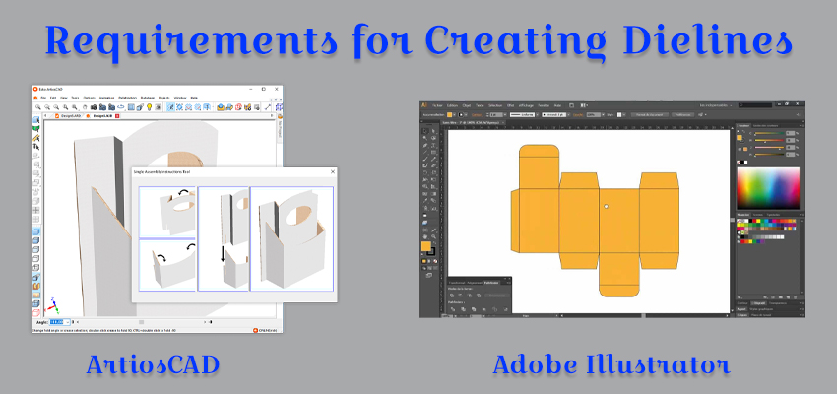Select the Rotate tool in Illustrator
The width and height of the screenshot is (837, 394).
click(x=425, y=172)
